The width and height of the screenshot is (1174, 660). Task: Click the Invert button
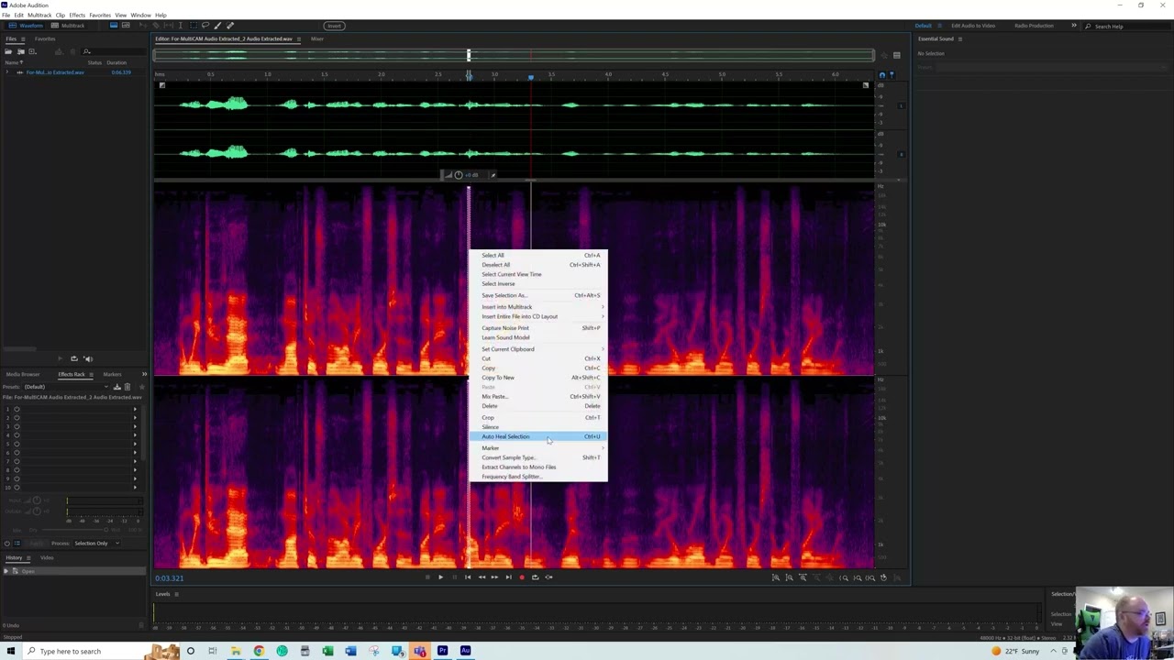[x=334, y=26]
